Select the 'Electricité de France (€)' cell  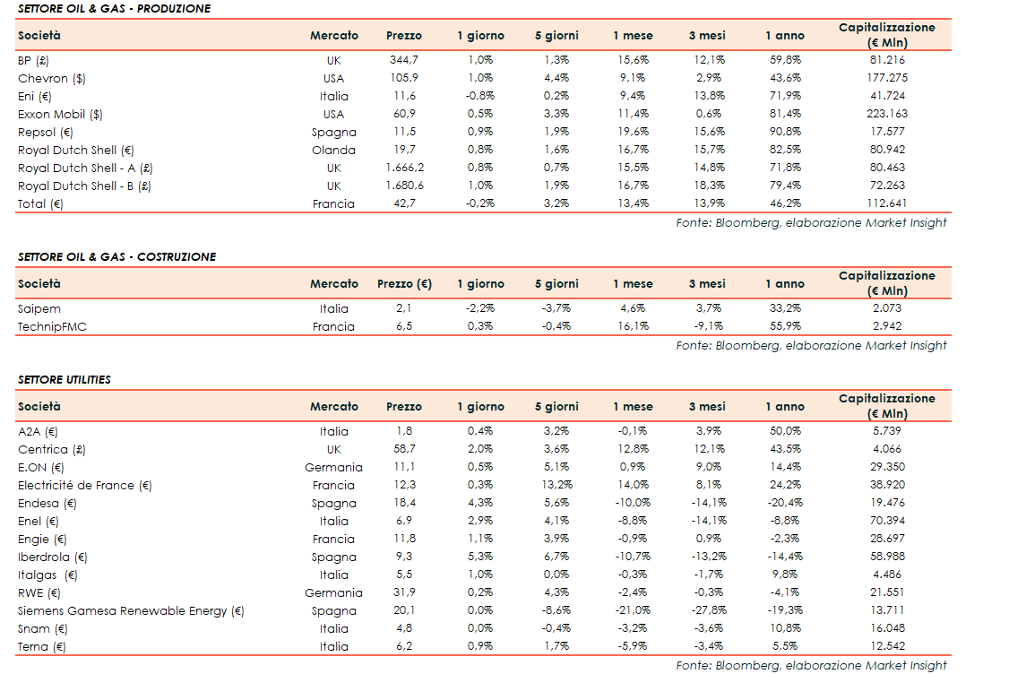85,486
